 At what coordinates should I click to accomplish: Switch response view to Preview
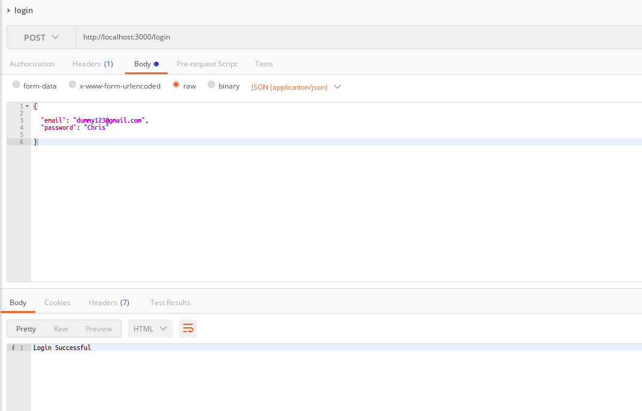point(99,329)
